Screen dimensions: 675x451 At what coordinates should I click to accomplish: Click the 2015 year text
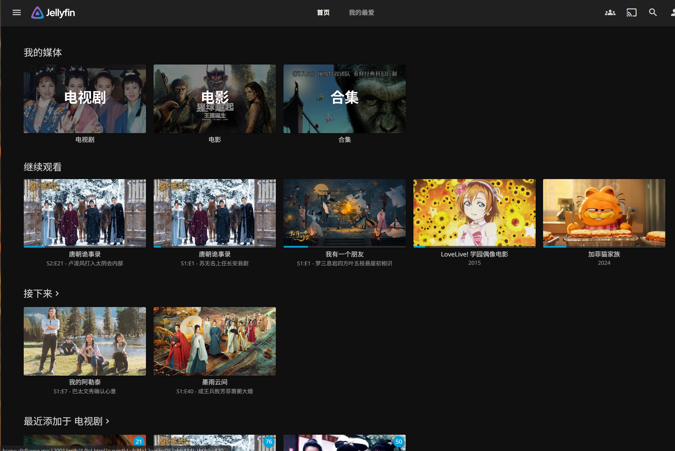[x=474, y=263]
